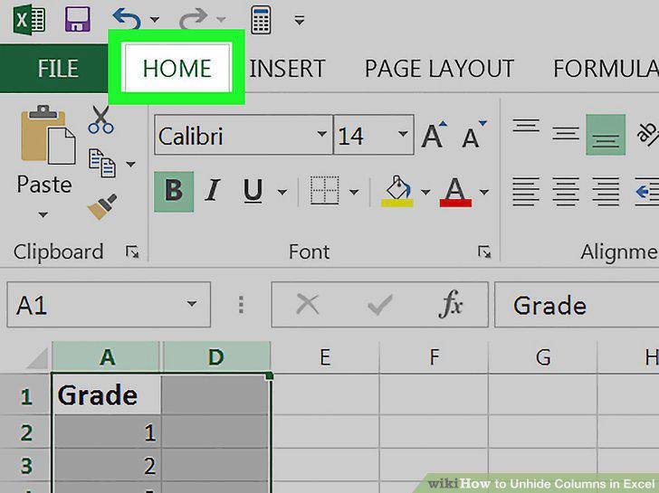Open the Font dialog launcher
This screenshot has width=659, height=493.
pos(484,252)
